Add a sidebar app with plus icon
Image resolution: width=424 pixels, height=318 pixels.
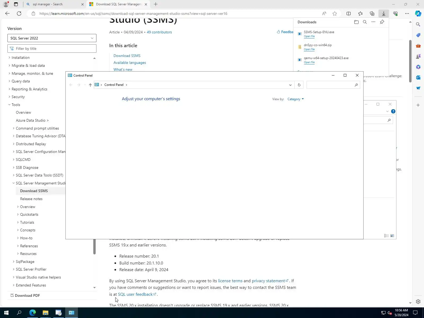pyautogui.click(x=418, y=105)
